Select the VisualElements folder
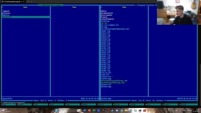The image size is (201, 113). 107,19
